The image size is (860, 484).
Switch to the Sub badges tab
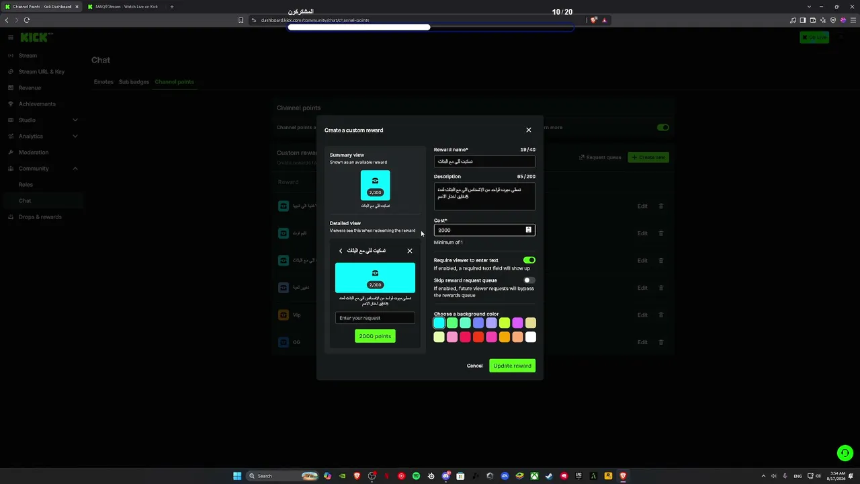134,82
